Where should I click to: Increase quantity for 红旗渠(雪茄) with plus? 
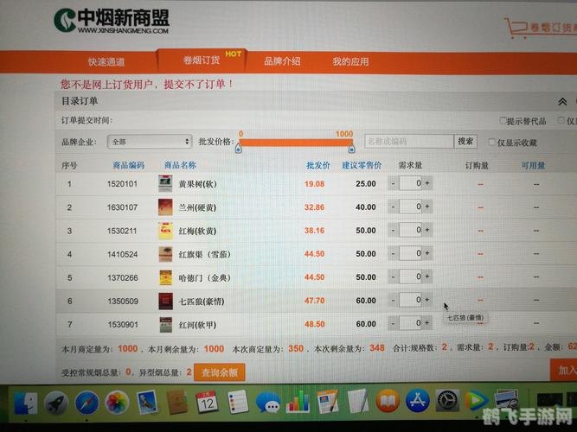pos(427,253)
